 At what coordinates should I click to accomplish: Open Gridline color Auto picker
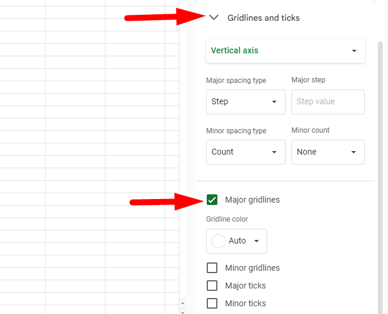(236, 241)
